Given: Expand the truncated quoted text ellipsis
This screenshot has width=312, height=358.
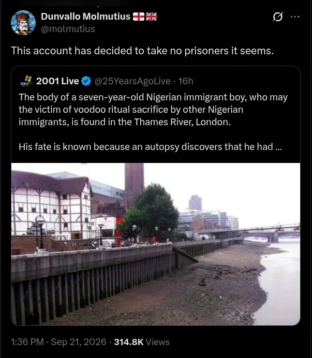Looking at the screenshot, I should (279, 147).
